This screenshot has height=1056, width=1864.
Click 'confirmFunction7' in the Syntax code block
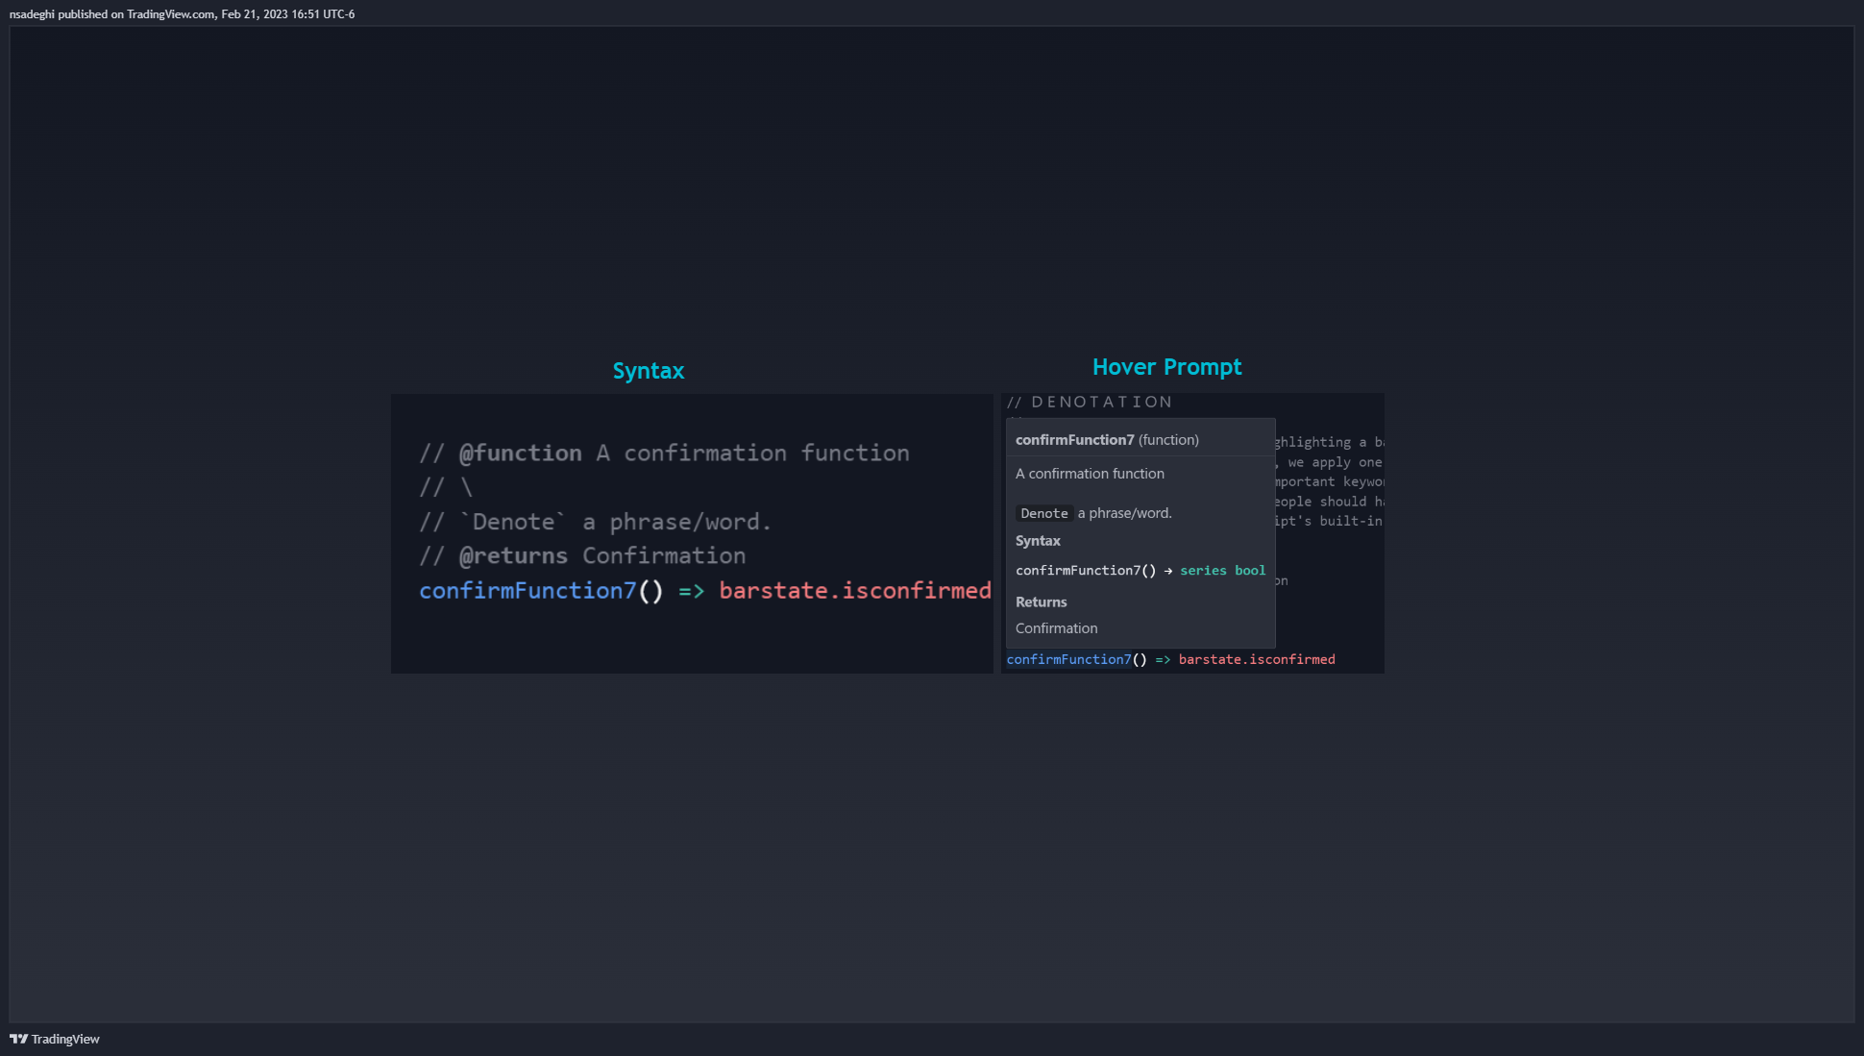pos(527,590)
